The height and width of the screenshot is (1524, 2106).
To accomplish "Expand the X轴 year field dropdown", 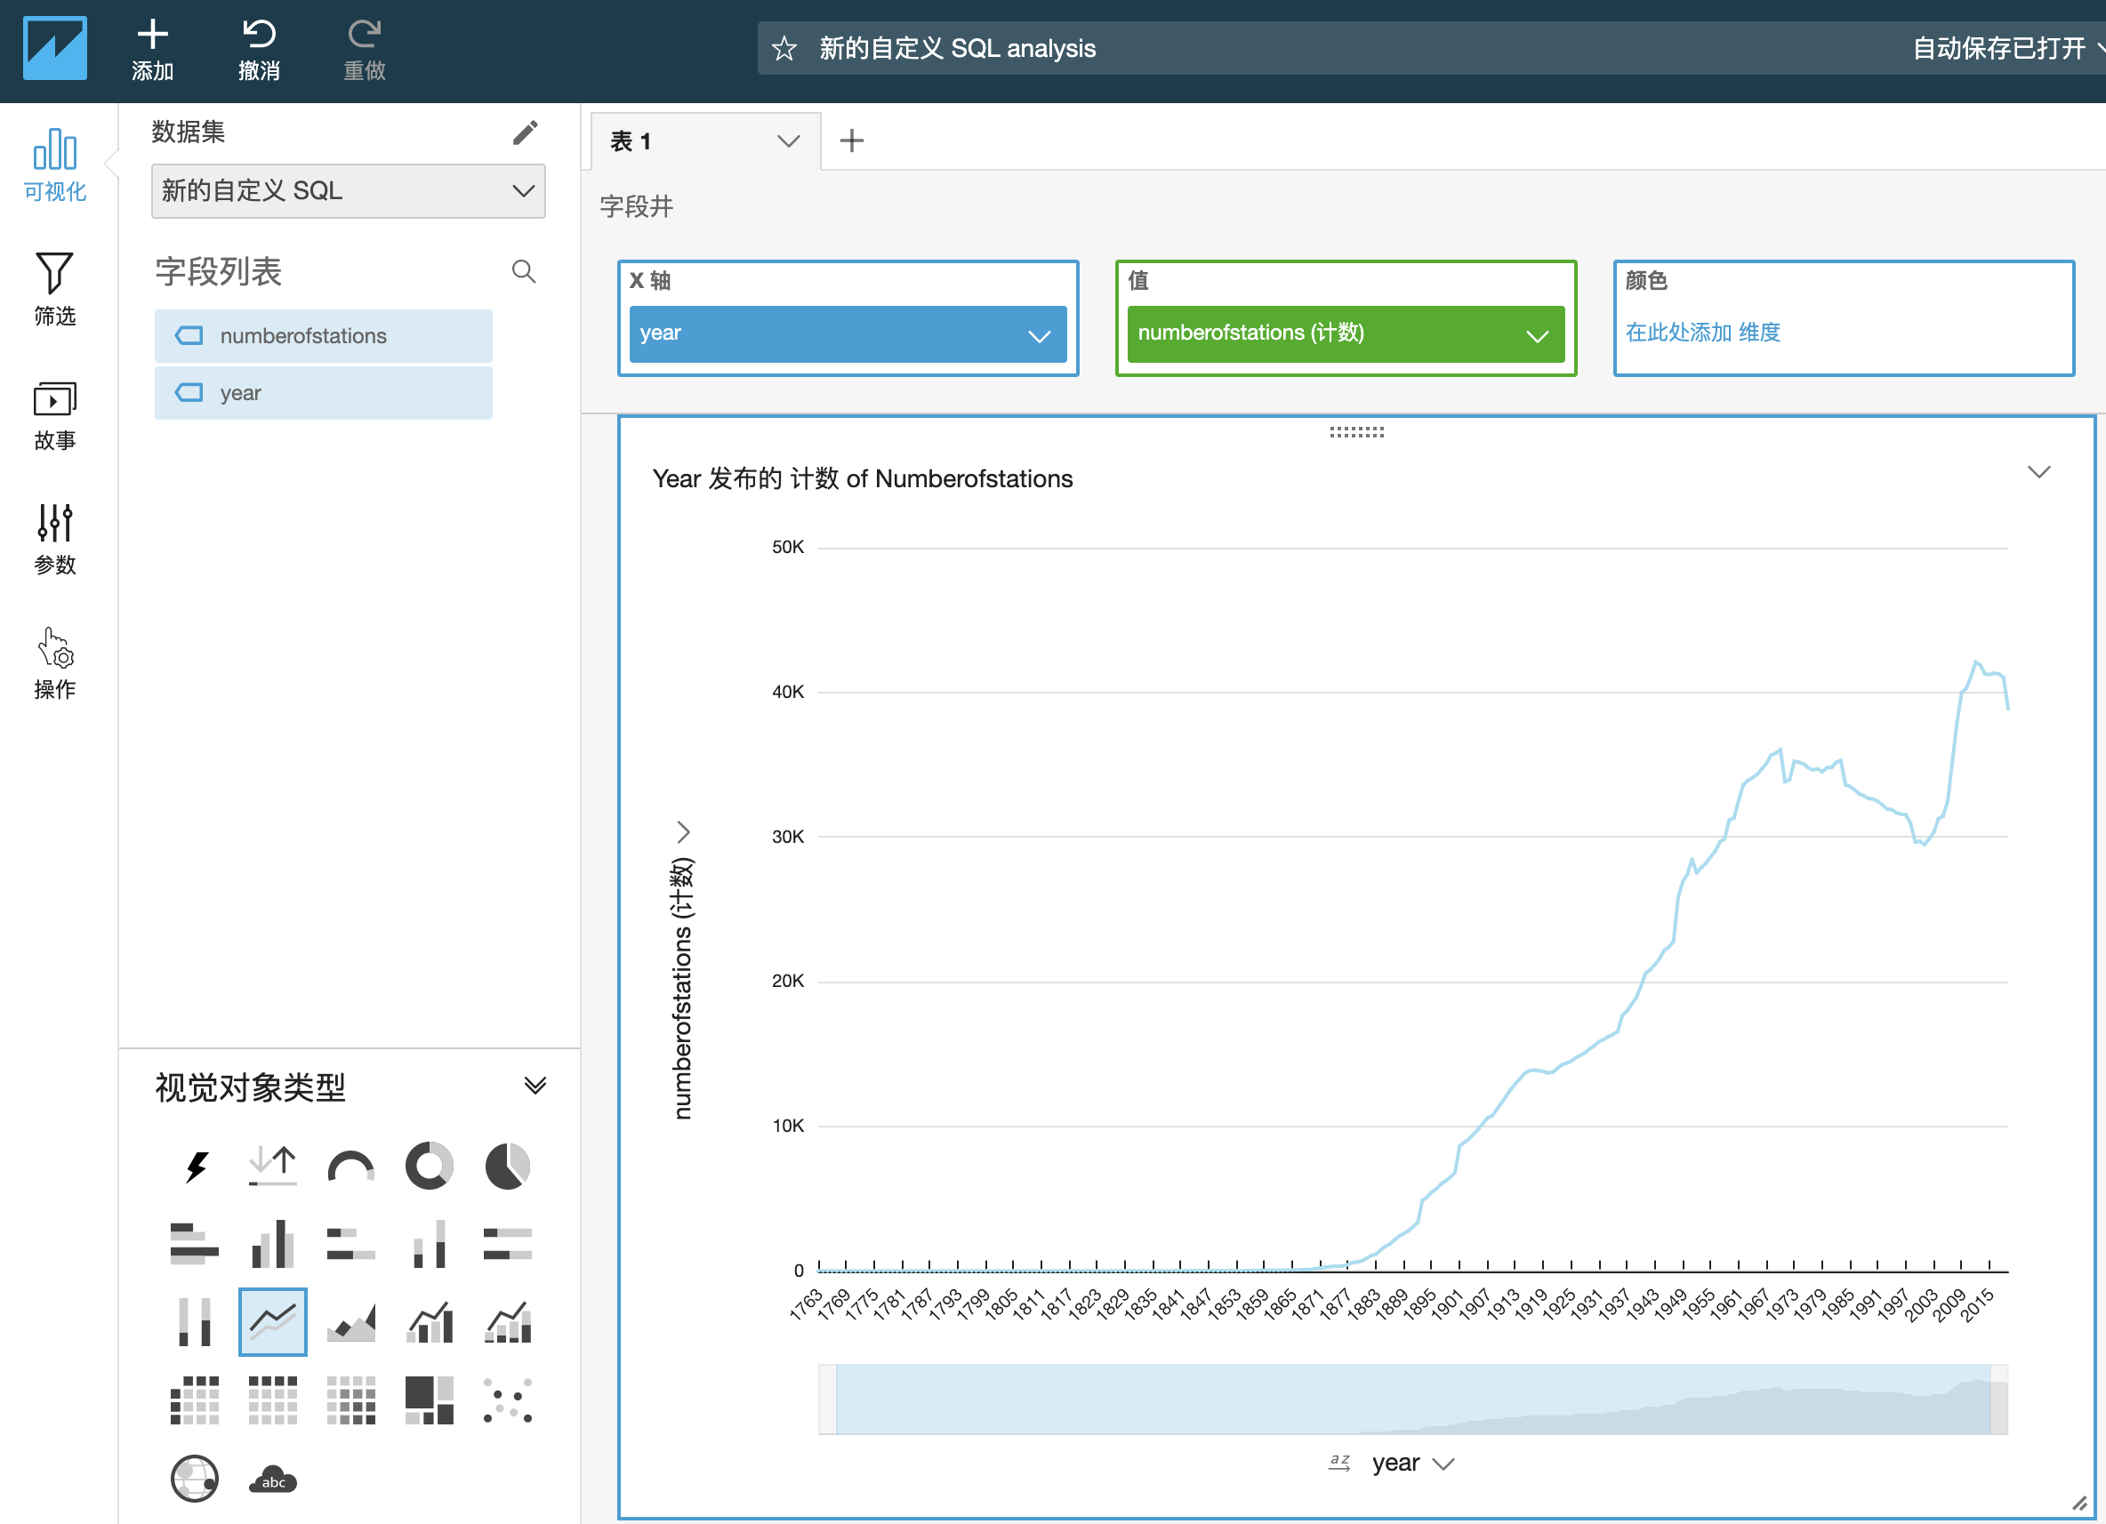I will [1043, 335].
